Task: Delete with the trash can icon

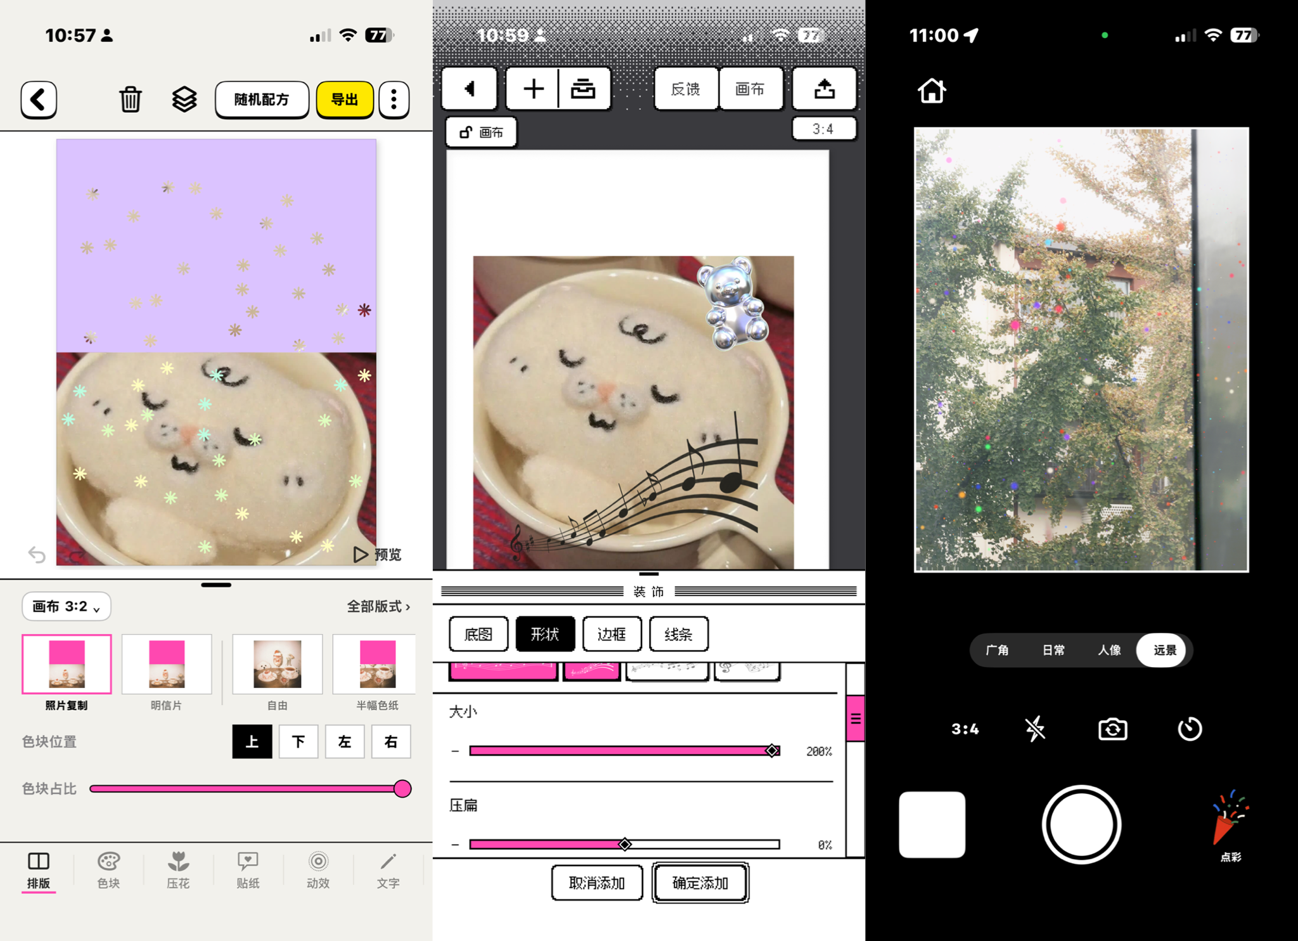Action: click(x=131, y=100)
